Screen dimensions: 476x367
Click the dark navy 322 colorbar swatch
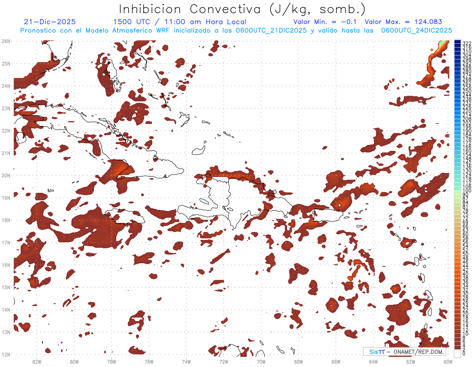point(457,42)
